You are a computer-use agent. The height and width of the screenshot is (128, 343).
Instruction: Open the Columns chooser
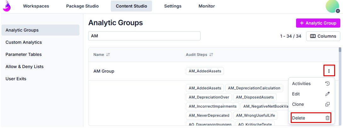tap(323, 36)
